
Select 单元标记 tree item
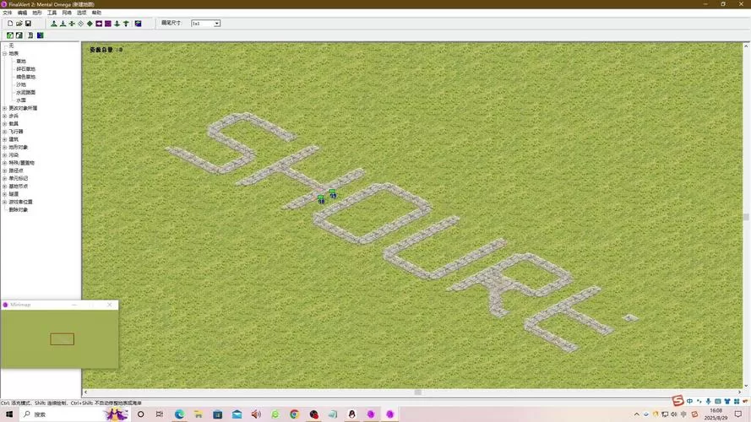(x=19, y=178)
